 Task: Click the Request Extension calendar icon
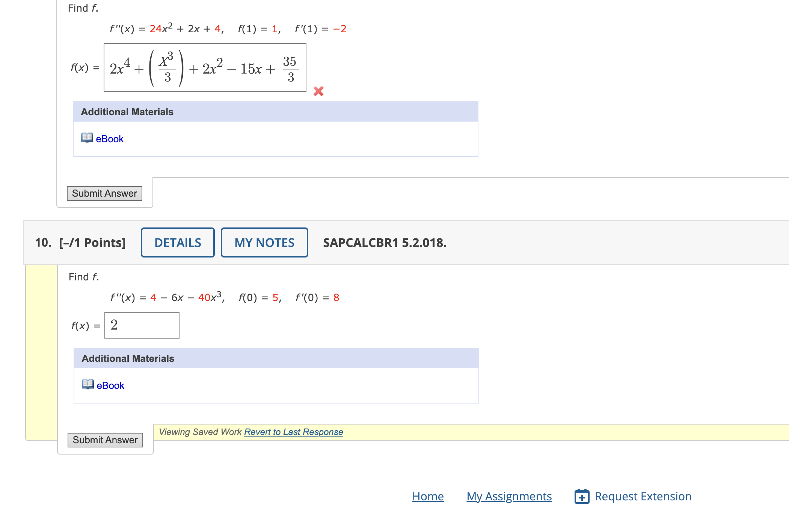(x=582, y=497)
